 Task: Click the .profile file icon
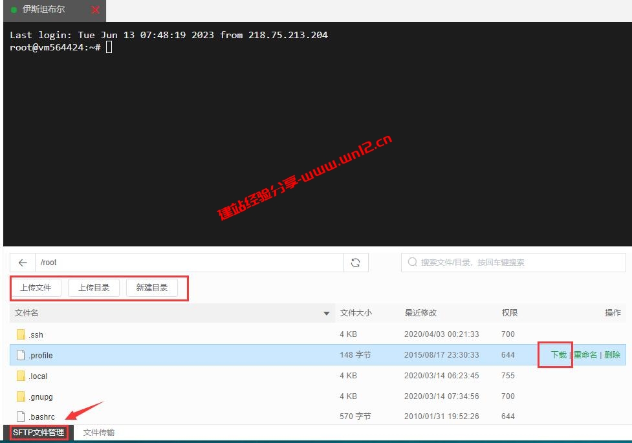[21, 355]
